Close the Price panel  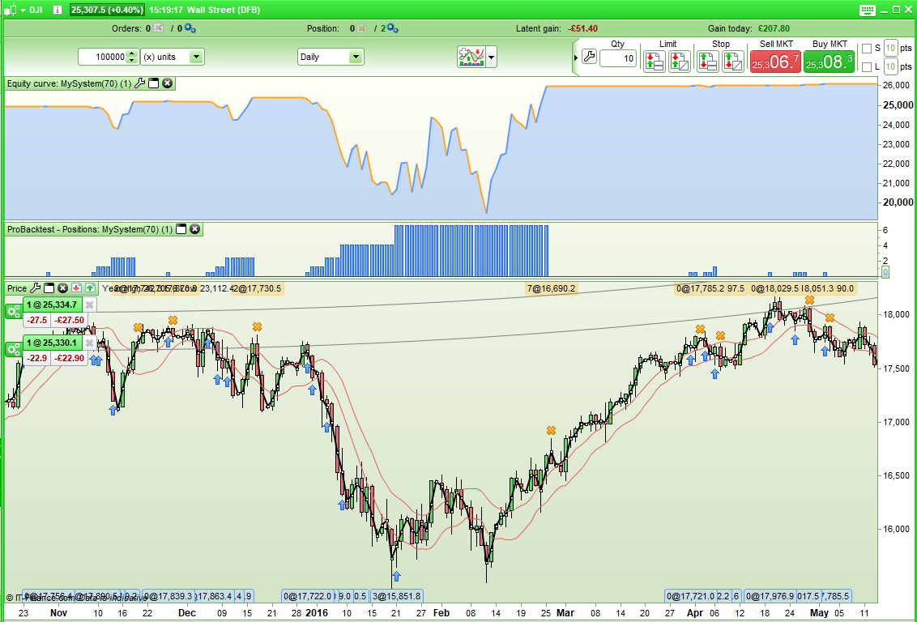coord(62,288)
